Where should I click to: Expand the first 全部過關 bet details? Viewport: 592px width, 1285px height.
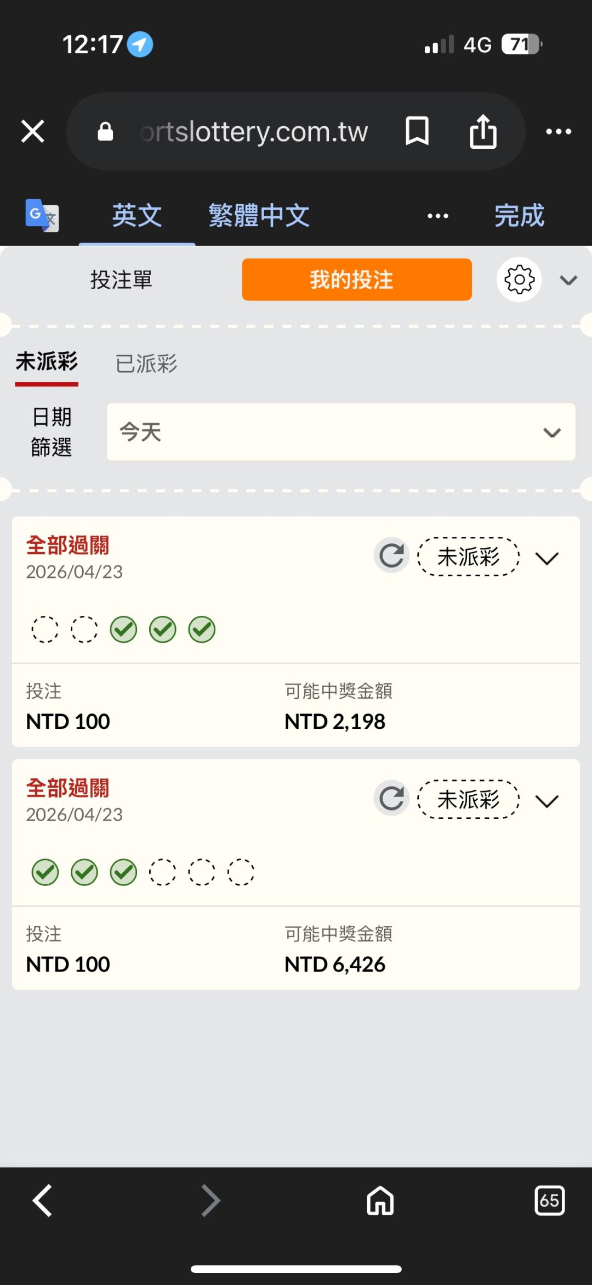pos(547,558)
